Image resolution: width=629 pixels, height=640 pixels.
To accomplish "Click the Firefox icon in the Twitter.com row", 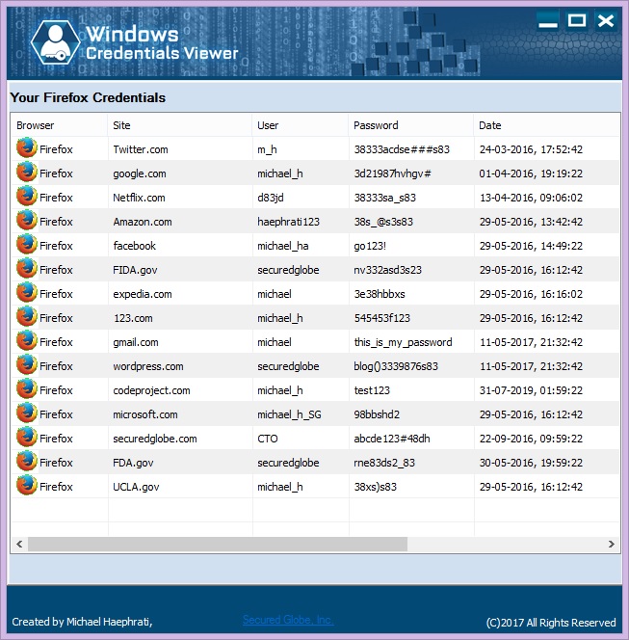I will 27,147.
